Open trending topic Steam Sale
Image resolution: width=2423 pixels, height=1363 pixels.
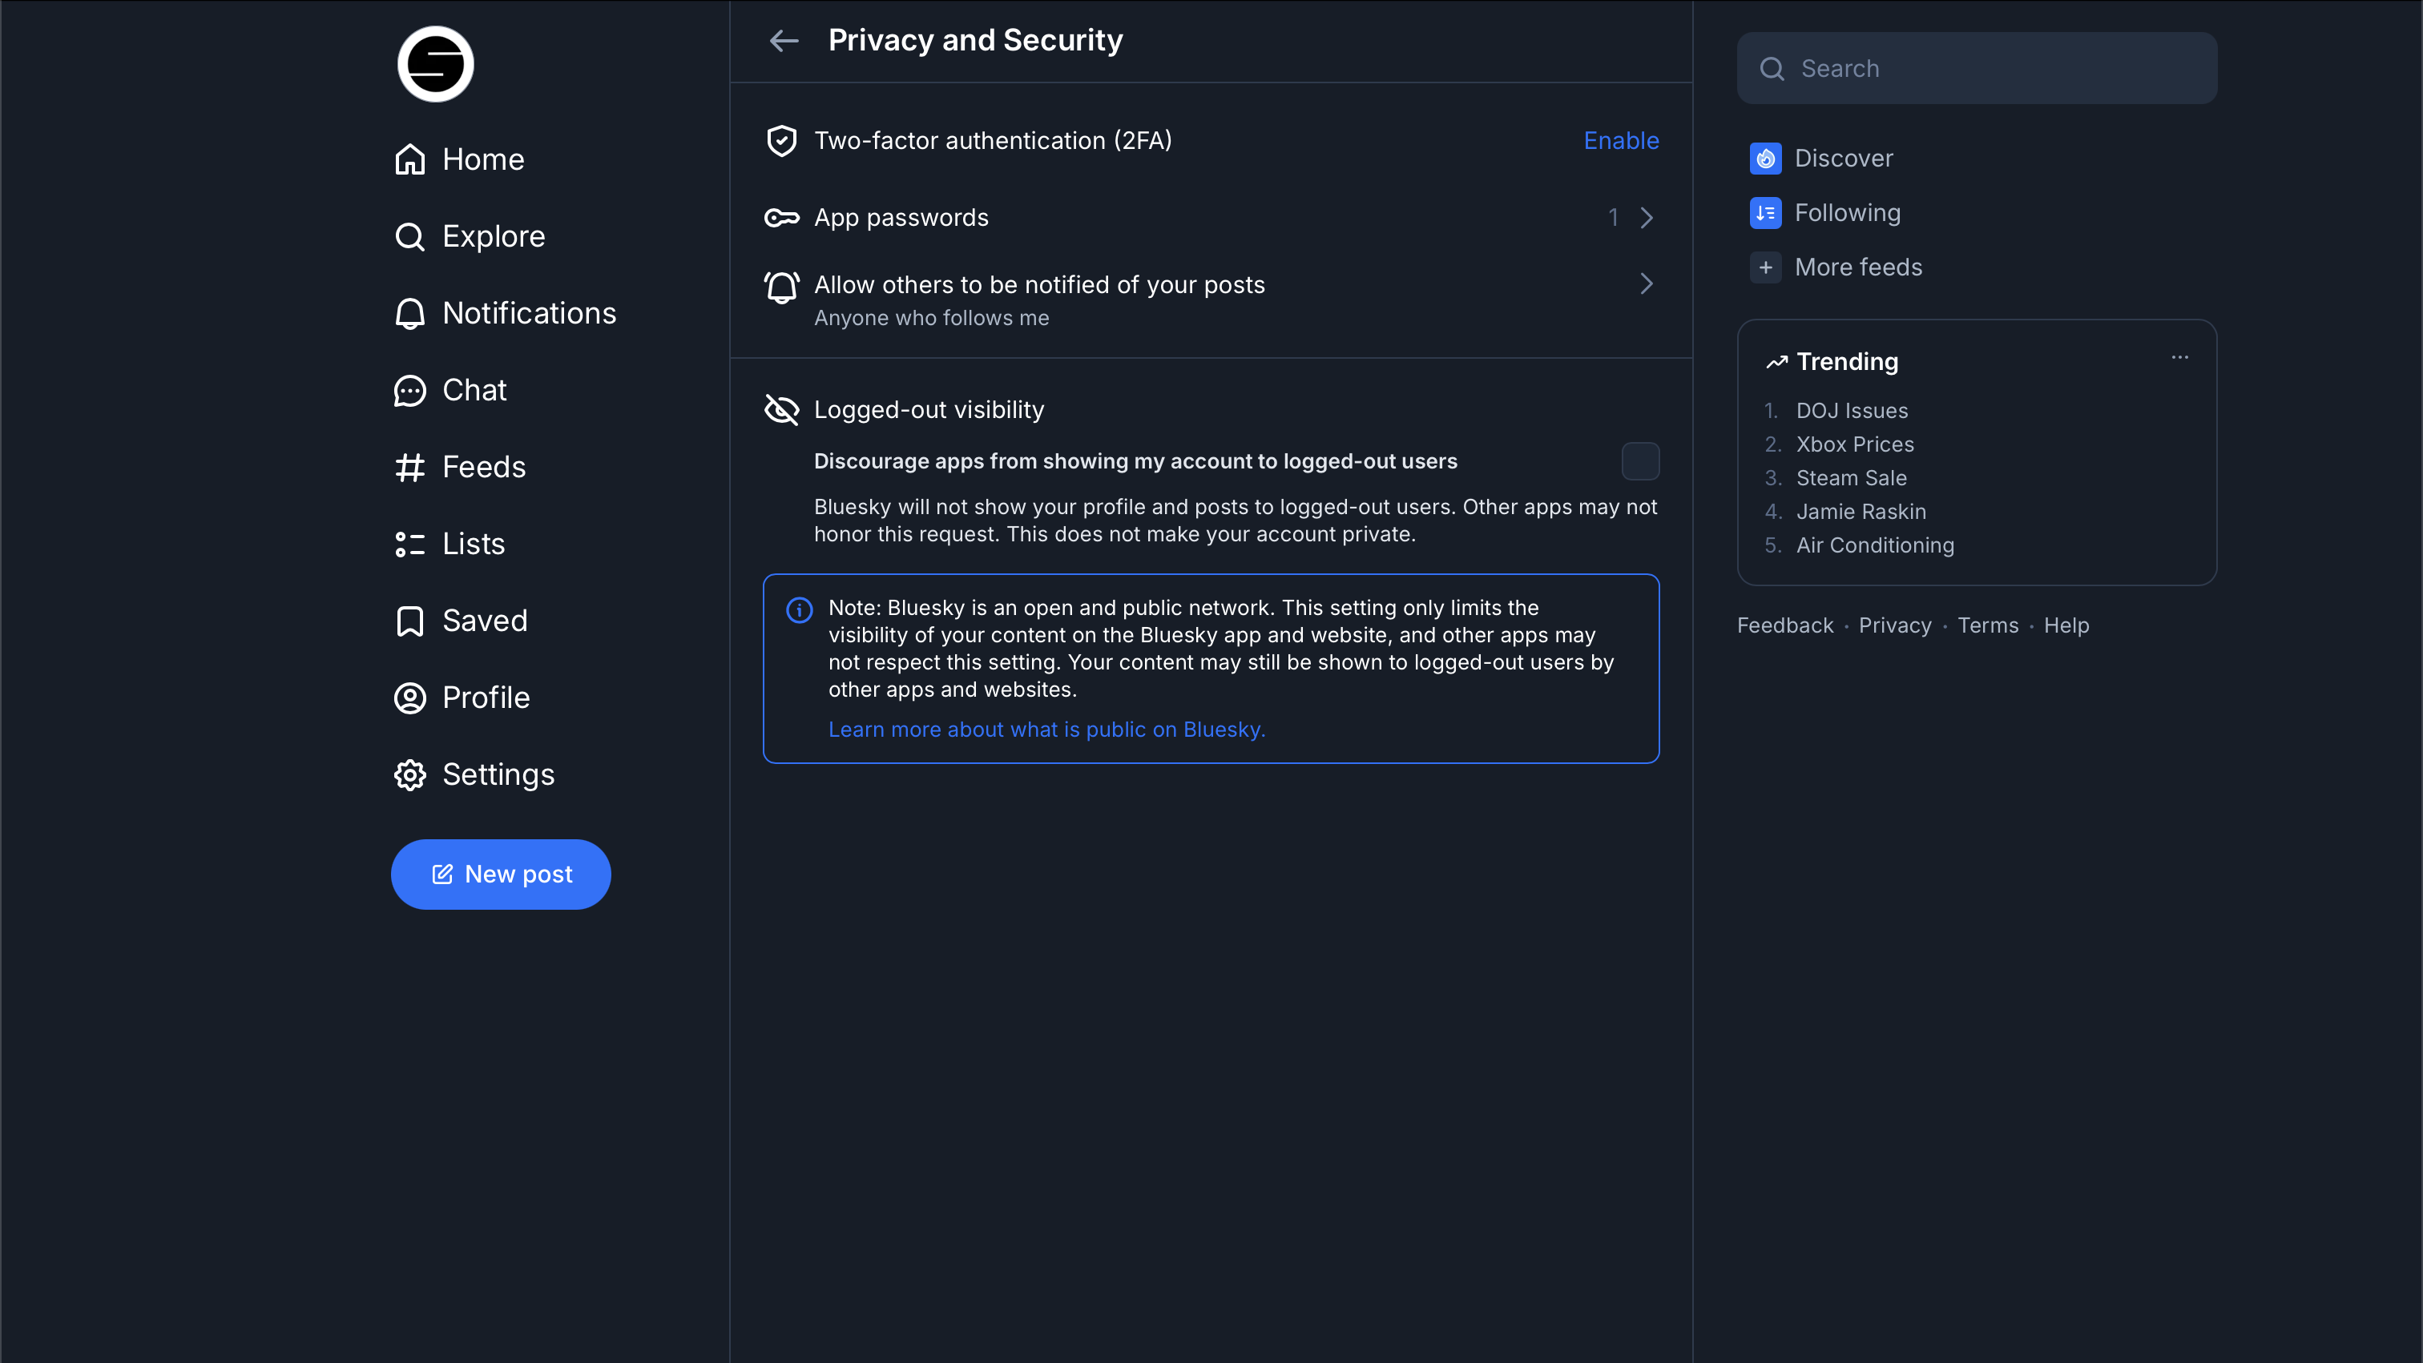1850,478
